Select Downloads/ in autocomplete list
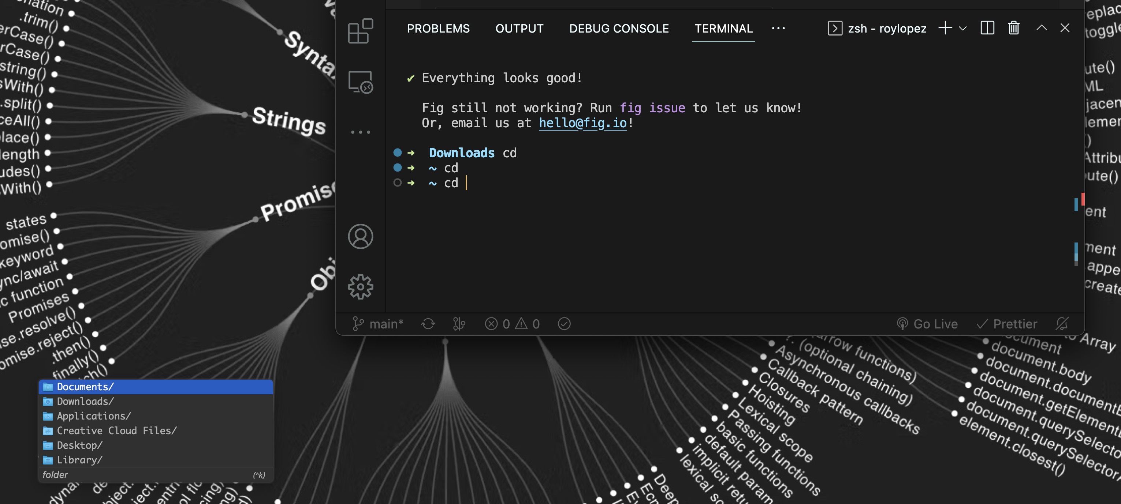The width and height of the screenshot is (1121, 504). [x=85, y=401]
